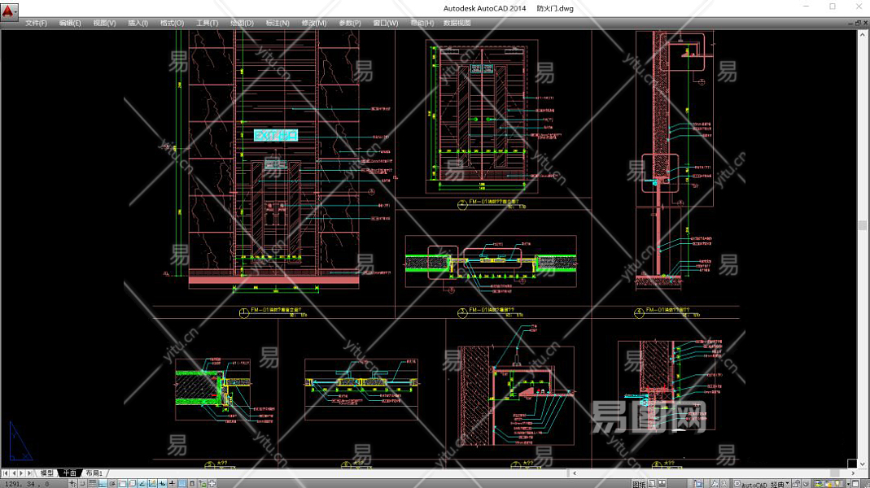Image resolution: width=870 pixels, height=488 pixels.
Task: Click the 图纸 paper space button
Action: click(x=639, y=484)
